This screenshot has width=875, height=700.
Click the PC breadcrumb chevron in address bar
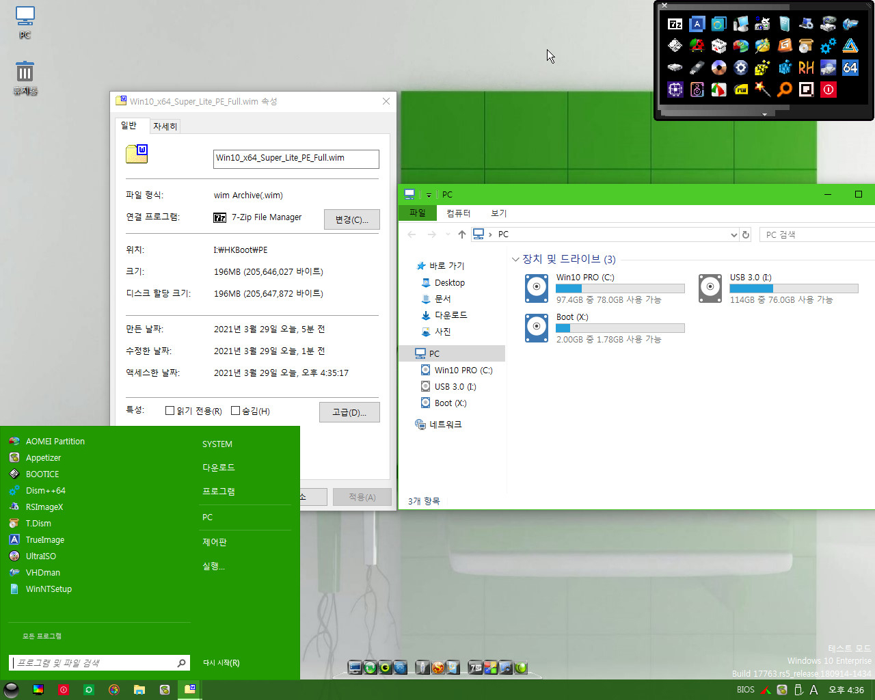point(490,234)
